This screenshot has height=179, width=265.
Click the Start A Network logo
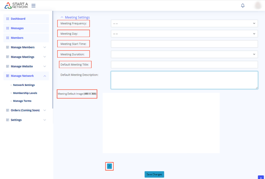(x=16, y=5)
